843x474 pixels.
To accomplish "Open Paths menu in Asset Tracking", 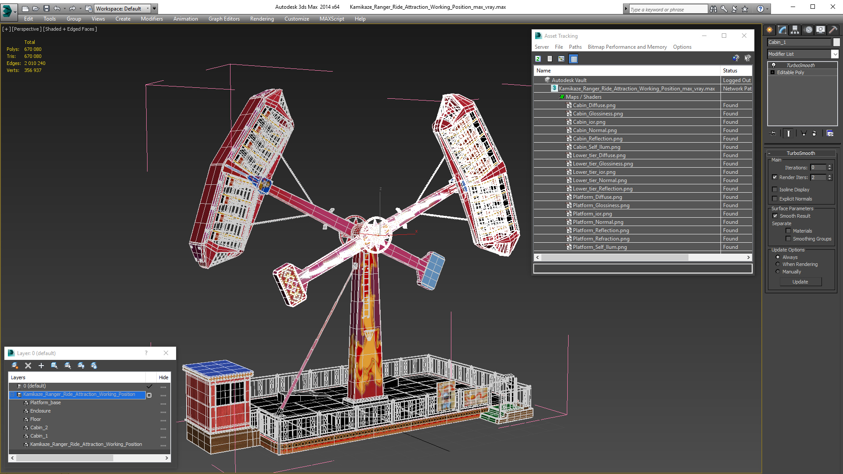I will pyautogui.click(x=575, y=47).
